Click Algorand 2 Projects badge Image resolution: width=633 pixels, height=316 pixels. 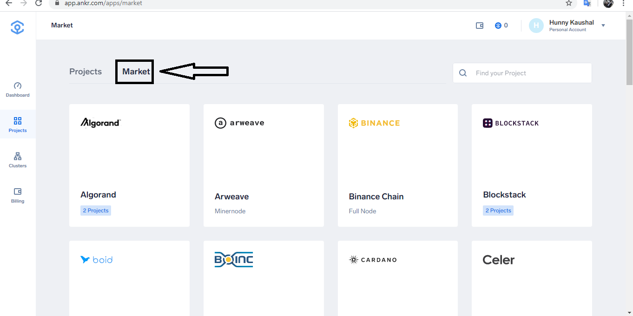(x=96, y=211)
